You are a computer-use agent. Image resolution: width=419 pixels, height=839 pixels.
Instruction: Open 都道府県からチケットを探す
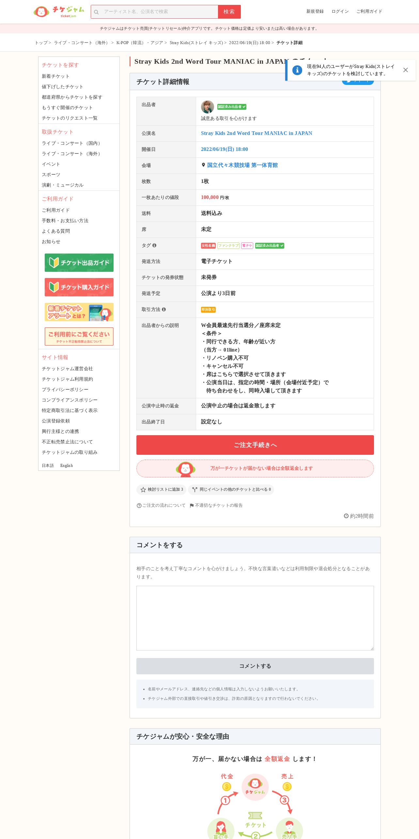tap(72, 97)
